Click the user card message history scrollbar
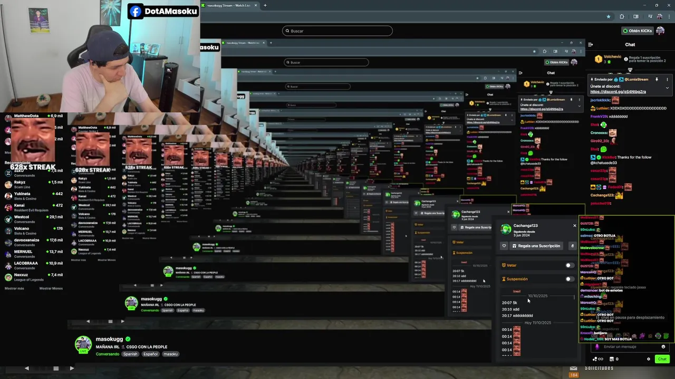 point(574,298)
